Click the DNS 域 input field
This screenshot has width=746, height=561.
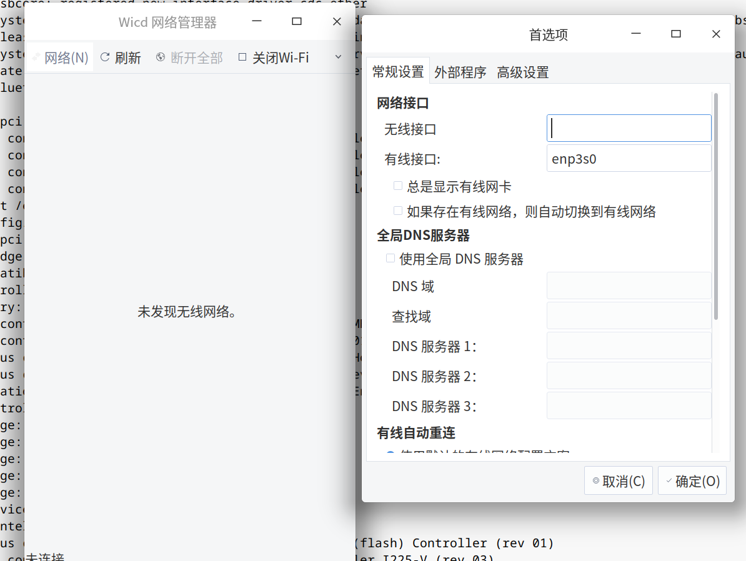coord(629,285)
